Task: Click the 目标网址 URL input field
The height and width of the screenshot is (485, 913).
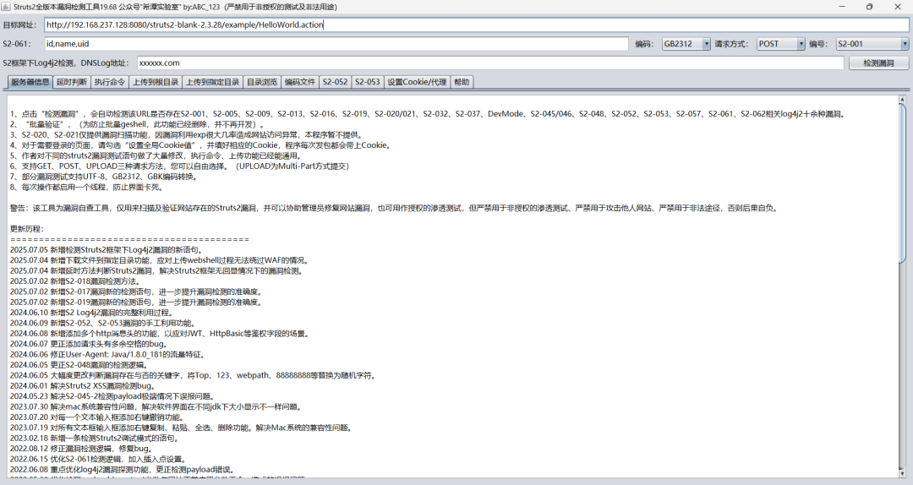Action: point(476,25)
